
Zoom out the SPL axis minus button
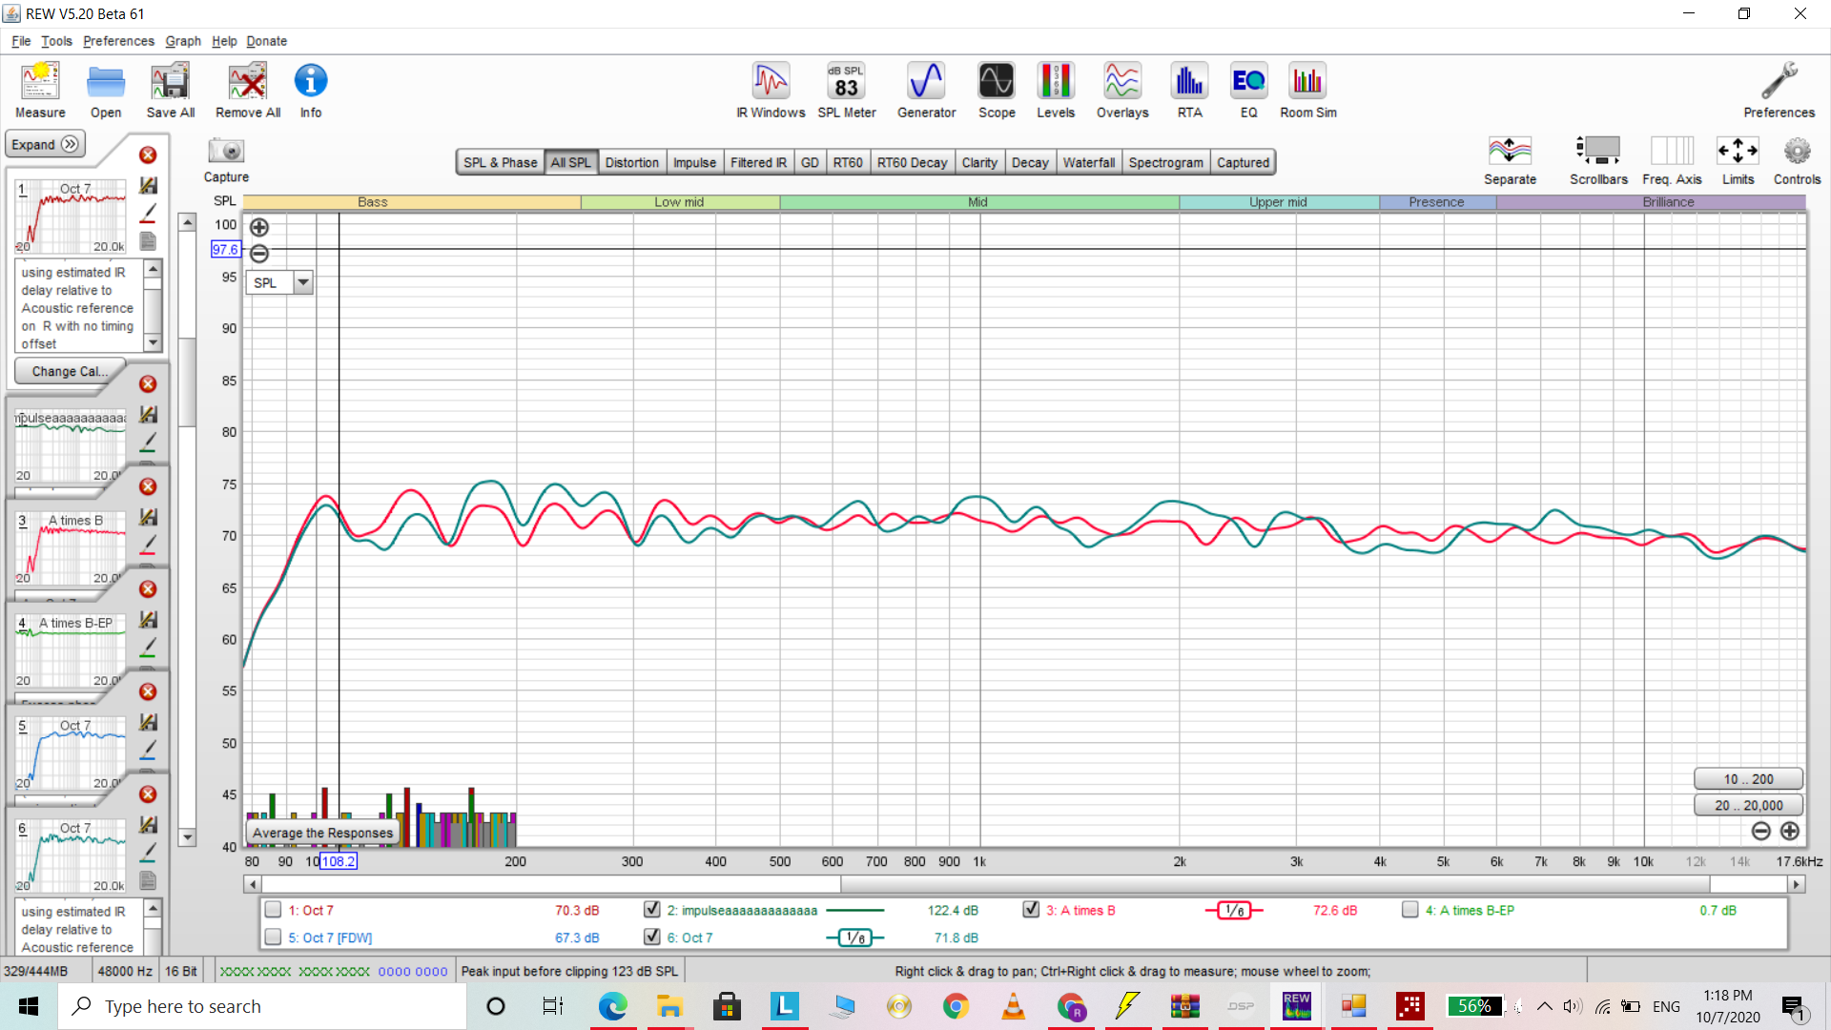click(x=258, y=253)
